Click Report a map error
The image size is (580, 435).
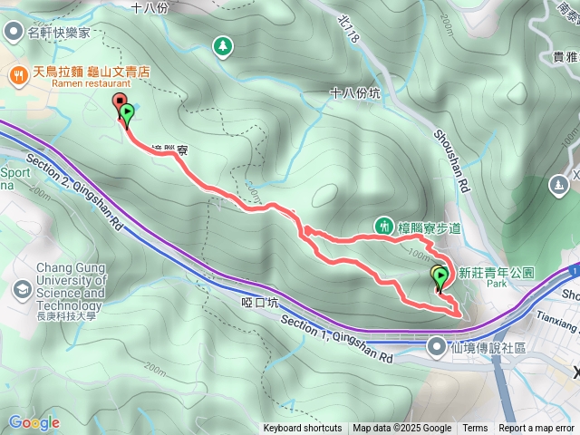pos(536,429)
